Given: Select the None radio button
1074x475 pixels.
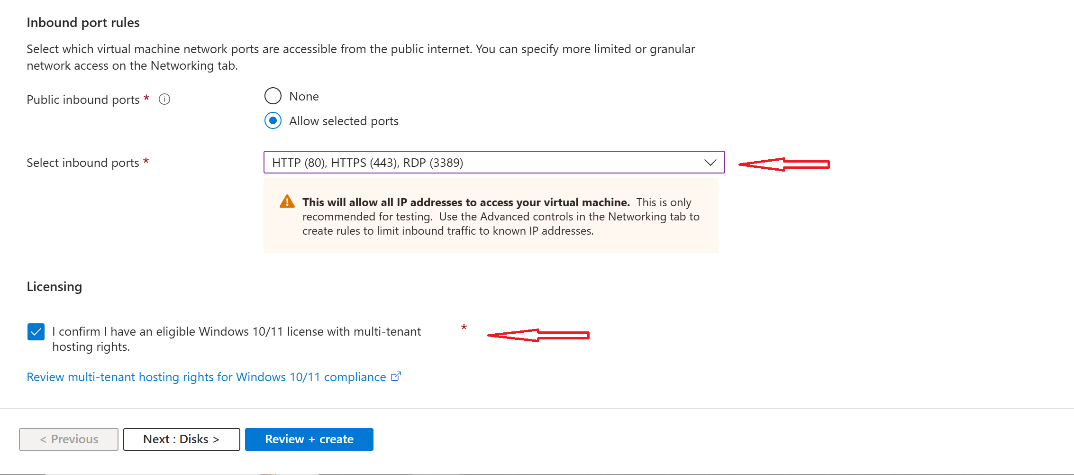Looking at the screenshot, I should [x=273, y=96].
